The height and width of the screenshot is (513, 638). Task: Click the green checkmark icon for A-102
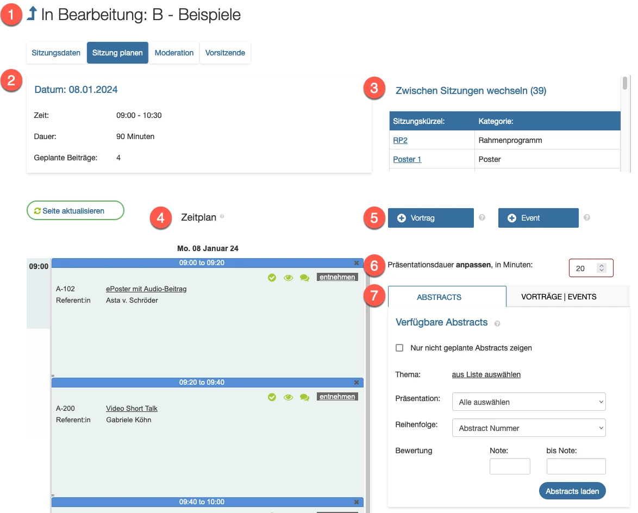click(272, 278)
